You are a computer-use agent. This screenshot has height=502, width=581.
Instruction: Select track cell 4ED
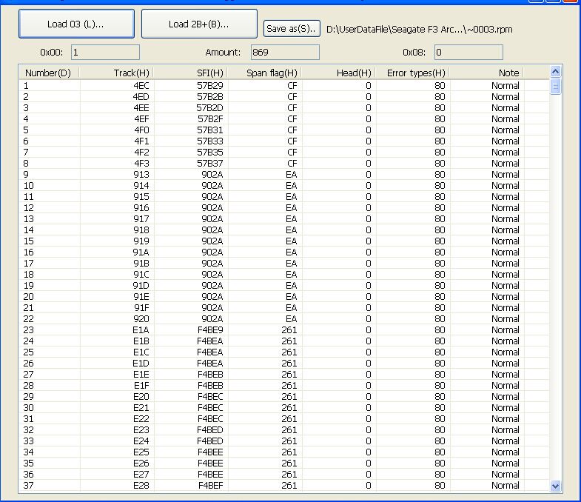tap(141, 97)
